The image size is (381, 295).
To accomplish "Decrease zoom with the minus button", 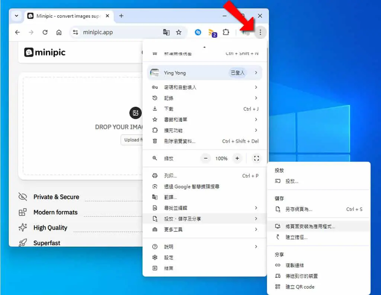I will coord(205,158).
